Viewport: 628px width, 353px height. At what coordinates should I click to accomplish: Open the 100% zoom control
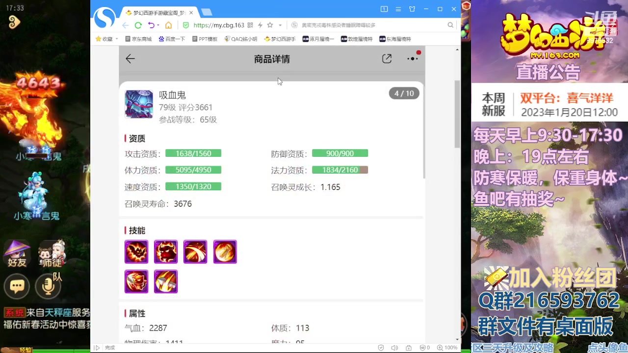click(448, 348)
